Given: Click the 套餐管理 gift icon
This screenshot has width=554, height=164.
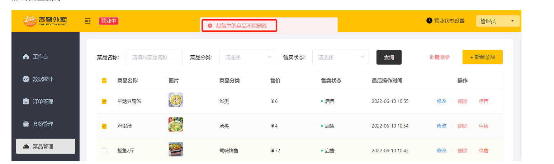Looking at the screenshot, I should tap(26, 124).
